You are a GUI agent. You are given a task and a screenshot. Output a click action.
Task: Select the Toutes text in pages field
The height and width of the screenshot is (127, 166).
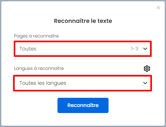pos(28,49)
